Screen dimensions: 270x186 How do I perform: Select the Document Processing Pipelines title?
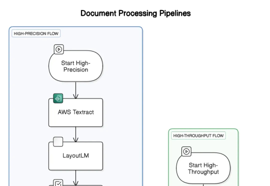pos(135,13)
